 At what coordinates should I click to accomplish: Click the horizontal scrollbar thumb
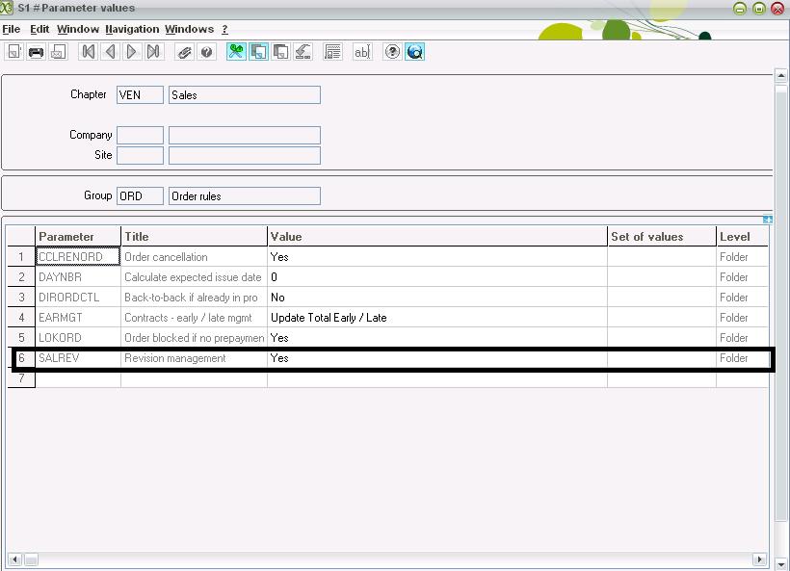31,558
